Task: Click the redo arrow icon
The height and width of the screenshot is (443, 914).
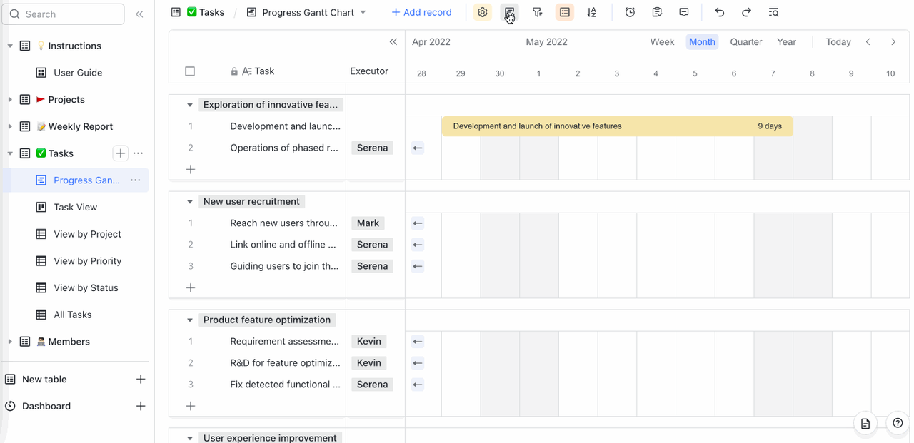Action: pos(746,12)
